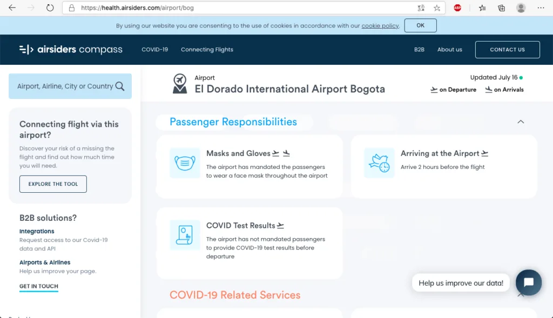Click the arriving at airport clock icon
The image size is (553, 318).
click(x=379, y=163)
